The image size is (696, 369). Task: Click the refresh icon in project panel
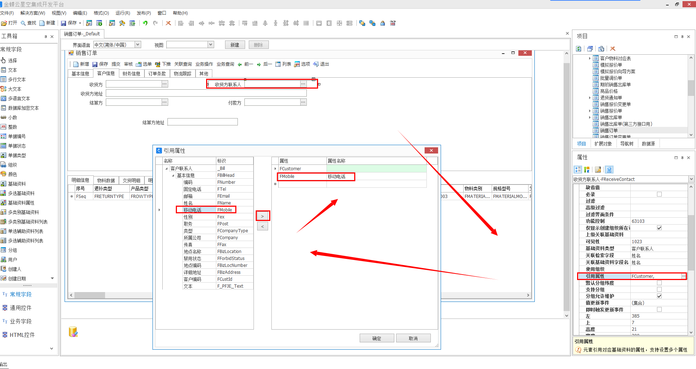579,48
